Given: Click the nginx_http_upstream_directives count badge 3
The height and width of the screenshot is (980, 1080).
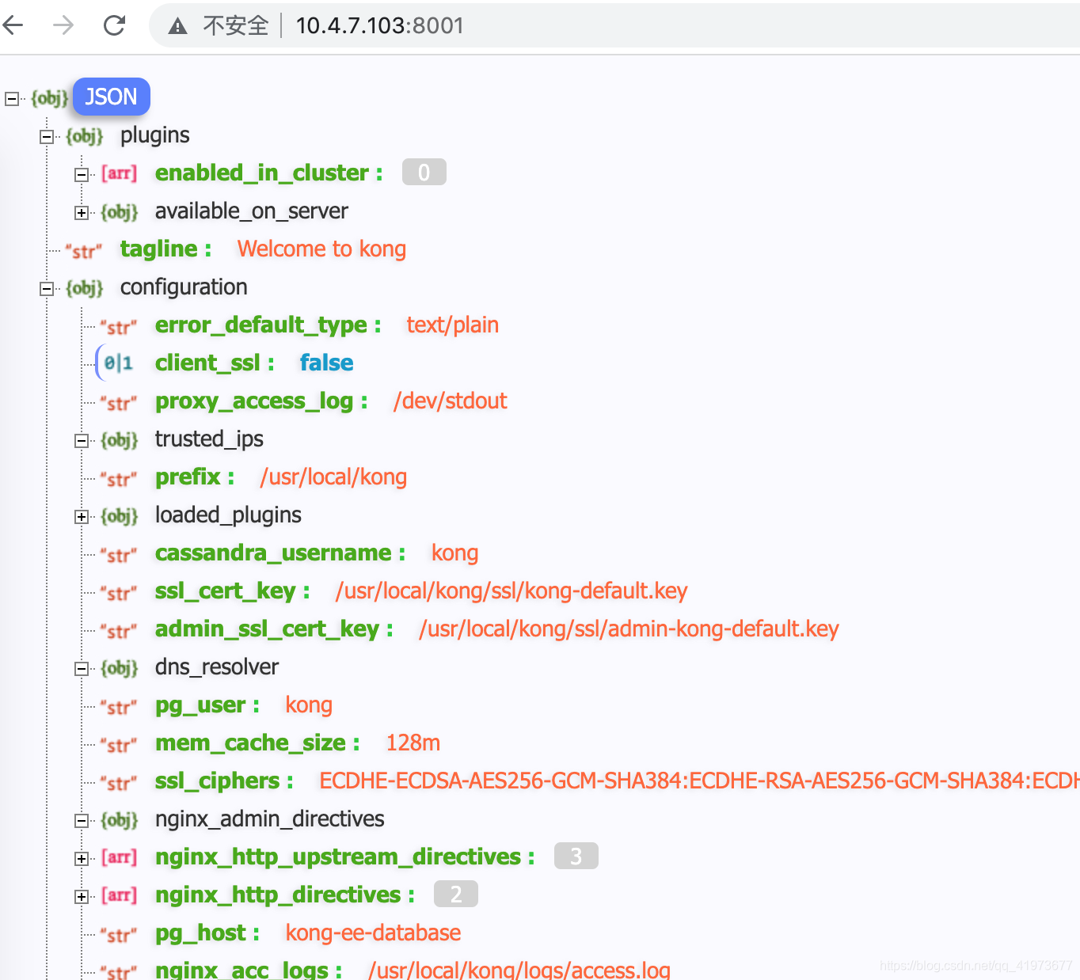Looking at the screenshot, I should click(576, 857).
